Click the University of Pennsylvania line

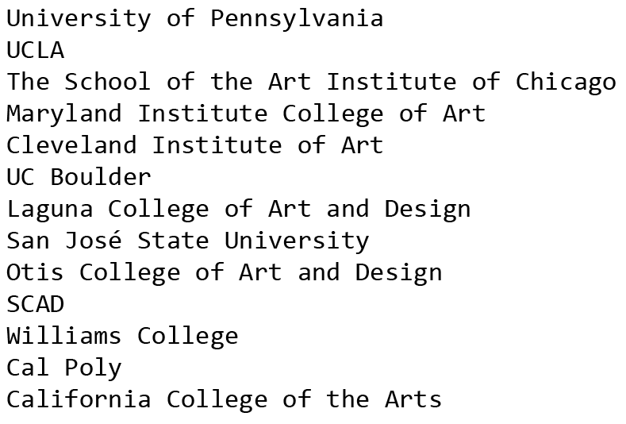(x=195, y=19)
